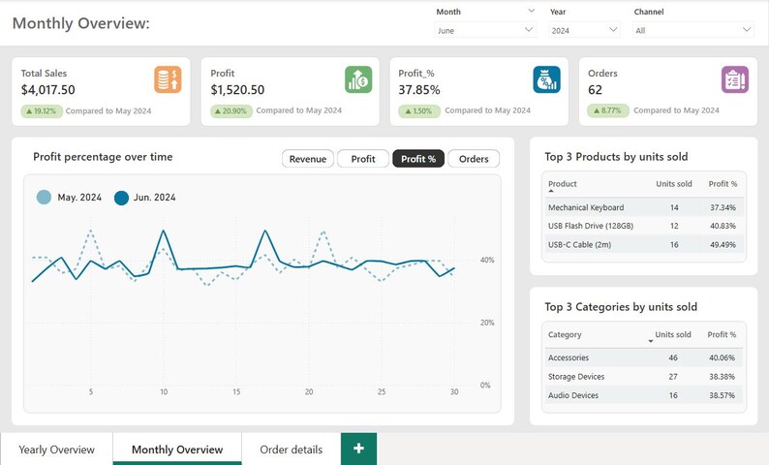Click the purple Orders clipboard icon

(735, 79)
